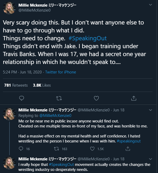Open the Twitter for iPhone source link
The height and width of the screenshot is (173, 158).
pyautogui.click(x=61, y=72)
